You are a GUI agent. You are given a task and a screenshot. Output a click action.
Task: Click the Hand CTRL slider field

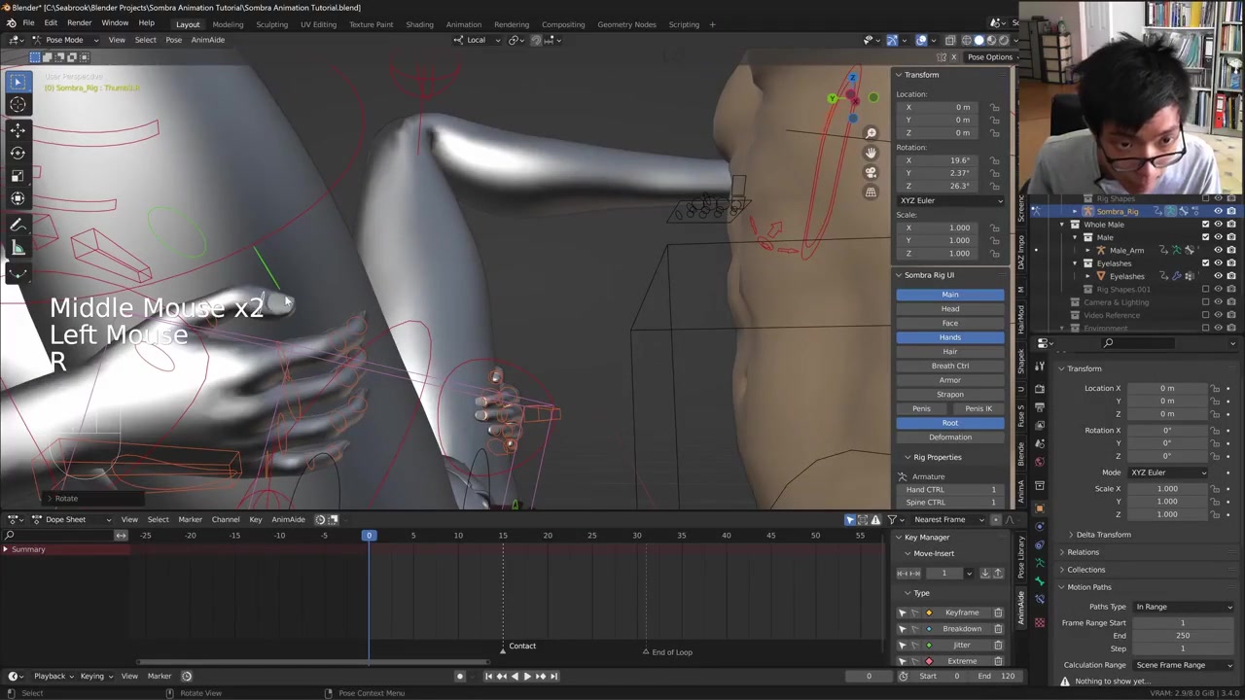click(949, 489)
